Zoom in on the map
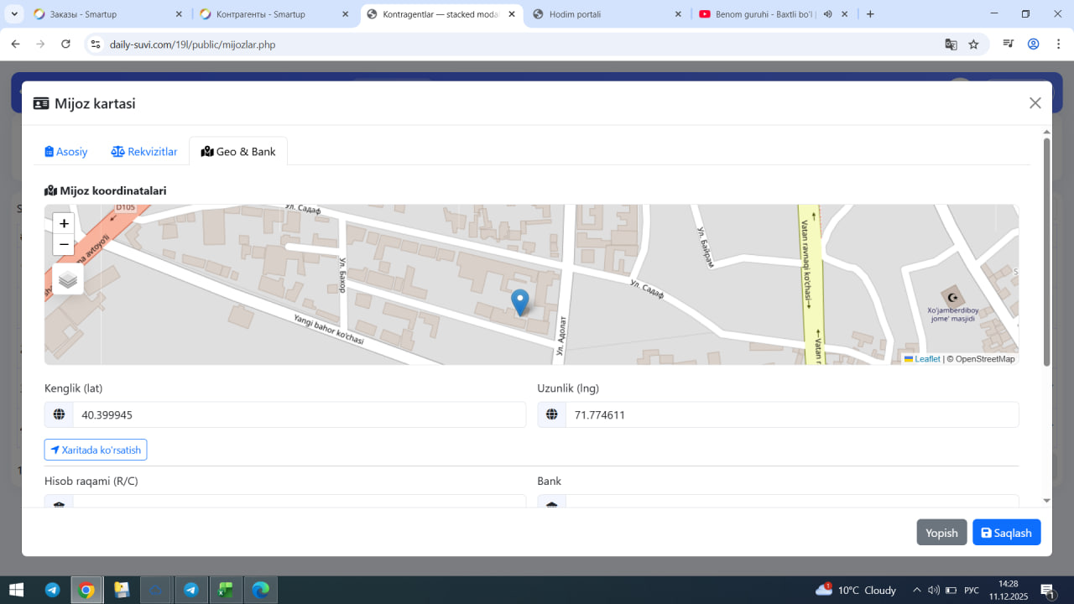This screenshot has height=604, width=1074. point(64,224)
